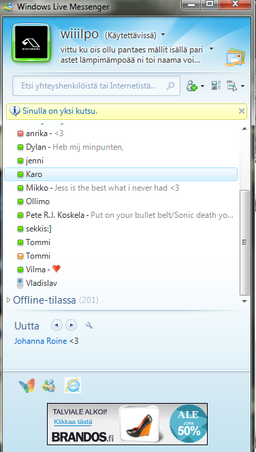256x452 pixels.
Task: Open the personal message dropdown arrow
Action: [211, 49]
